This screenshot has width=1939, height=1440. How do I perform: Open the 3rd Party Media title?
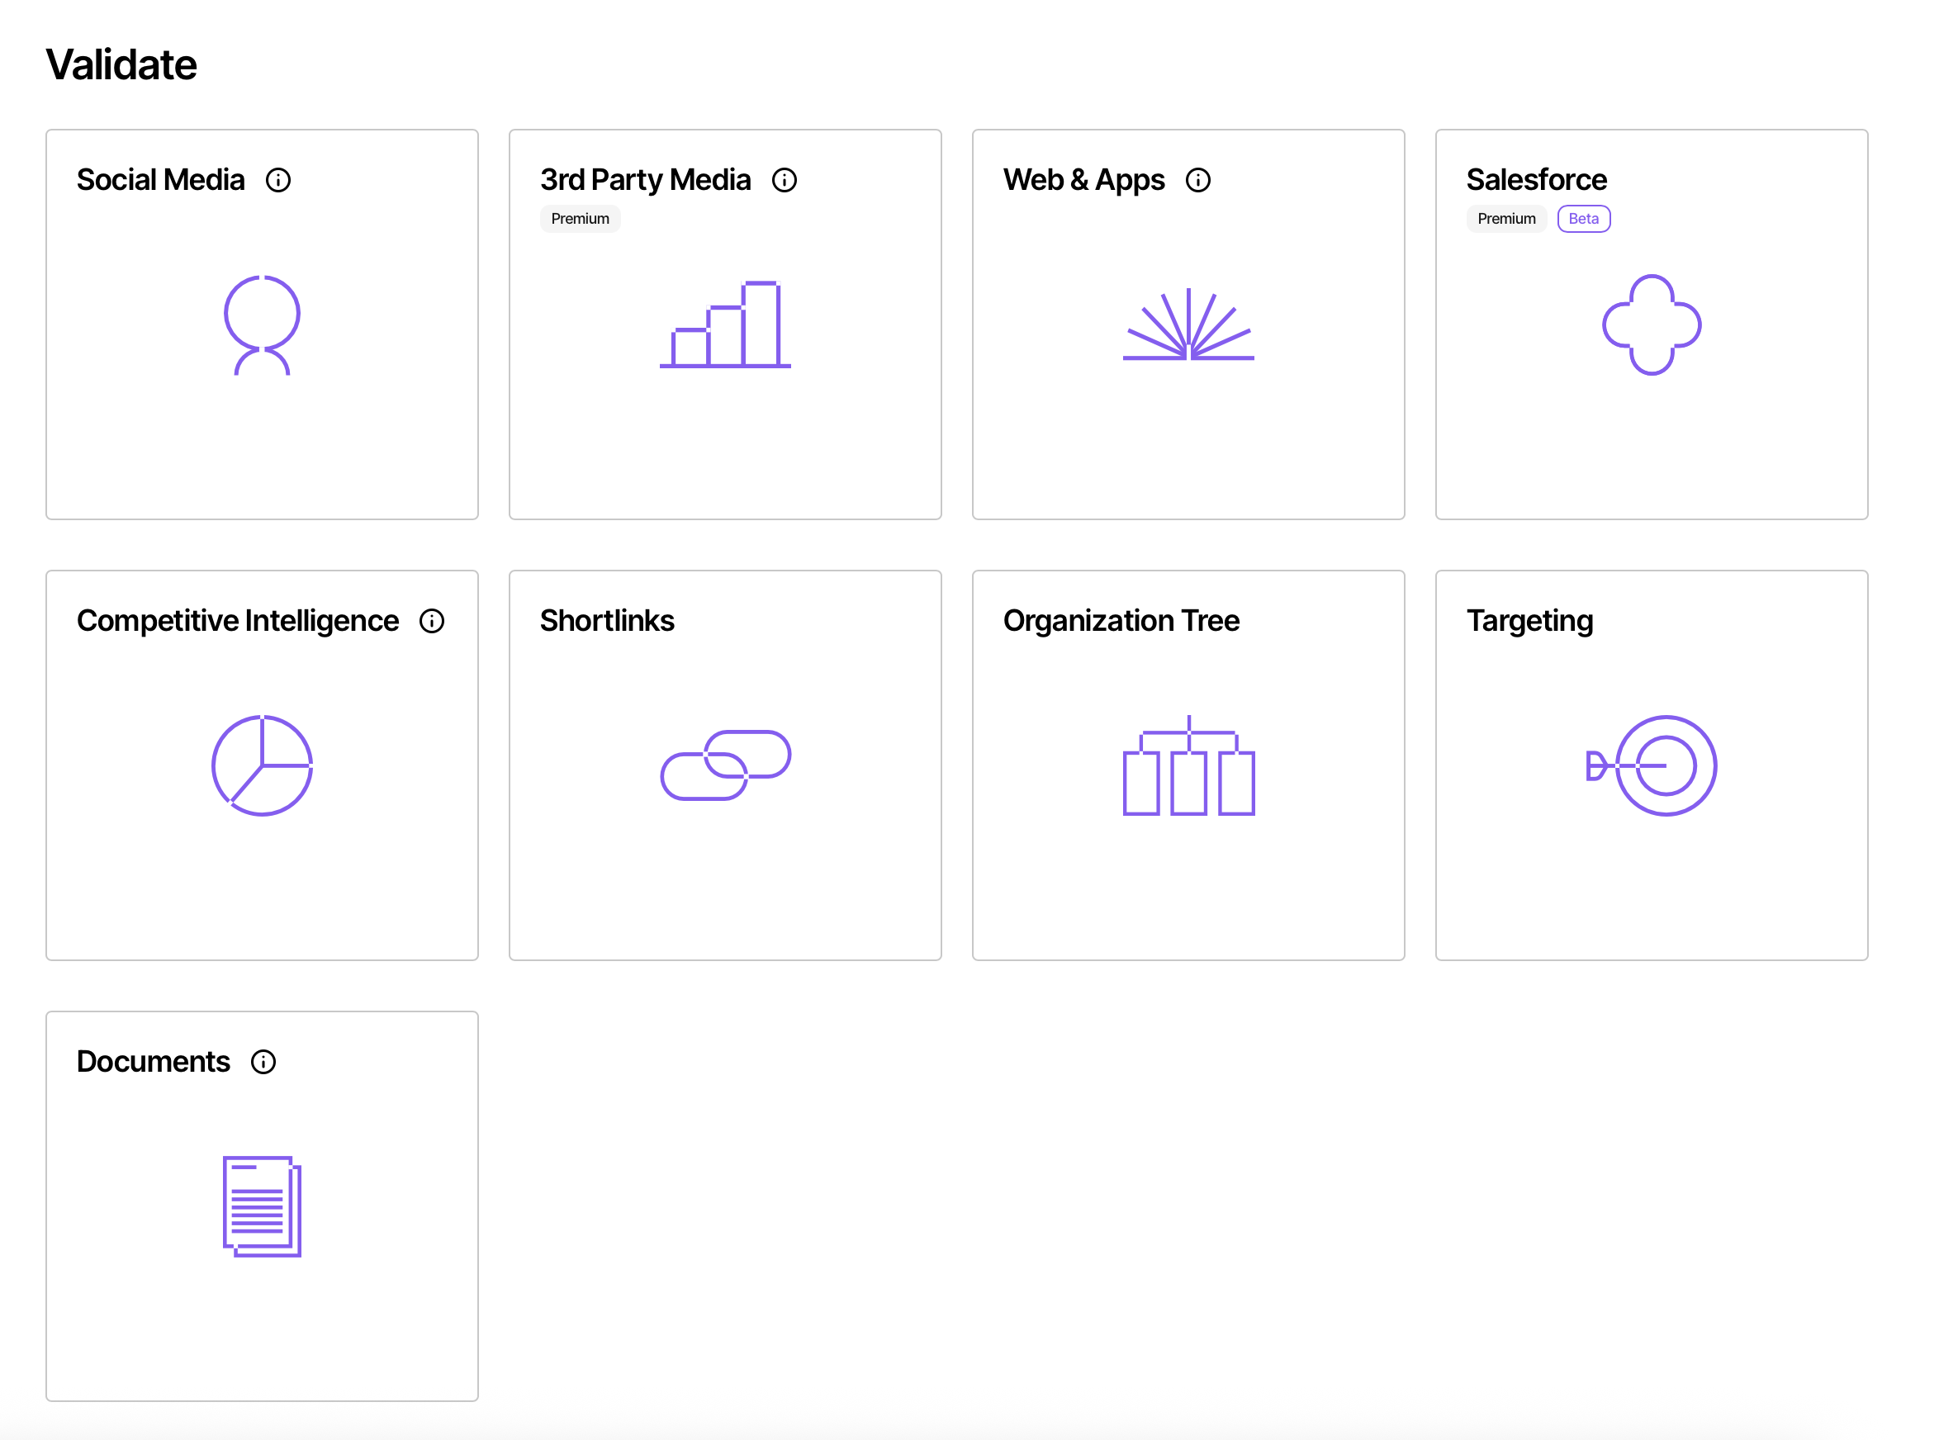click(x=645, y=179)
